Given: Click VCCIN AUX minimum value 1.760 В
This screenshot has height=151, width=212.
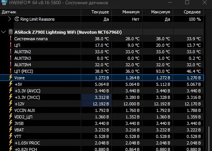Looking at the screenshot, I should click(132, 110).
